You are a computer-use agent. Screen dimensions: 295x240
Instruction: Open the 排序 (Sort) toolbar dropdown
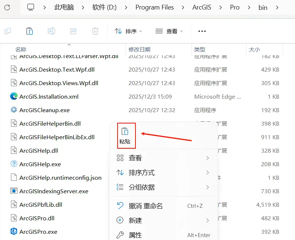coord(128,31)
